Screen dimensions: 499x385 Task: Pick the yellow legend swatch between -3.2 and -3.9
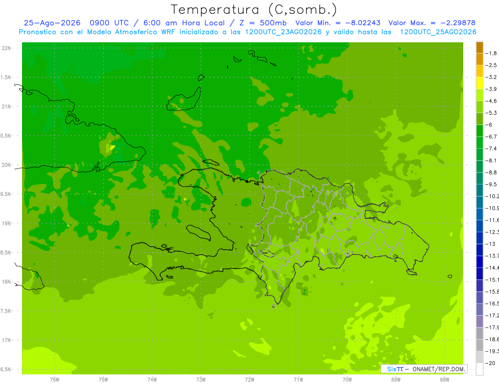click(x=479, y=83)
